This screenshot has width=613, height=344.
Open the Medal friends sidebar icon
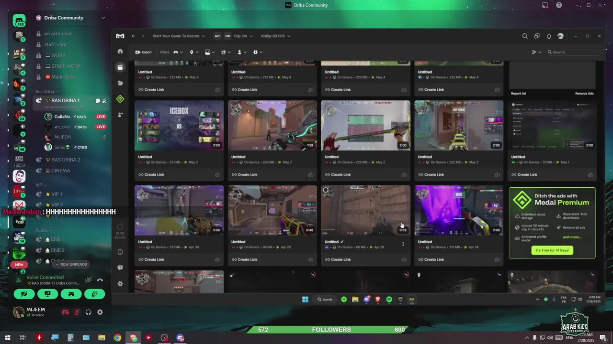[x=120, y=115]
